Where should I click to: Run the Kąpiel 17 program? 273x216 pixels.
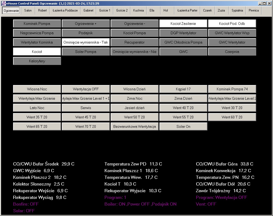[183, 89]
